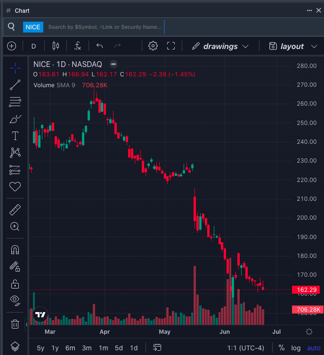
Task: Expand the drawings dropdown
Action: pyautogui.click(x=220, y=46)
